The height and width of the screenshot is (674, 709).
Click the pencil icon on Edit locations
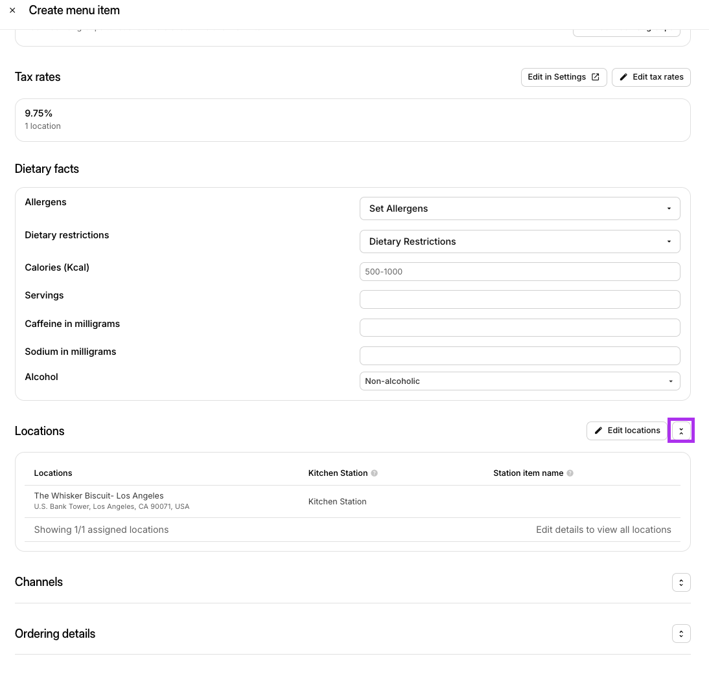[x=598, y=431]
